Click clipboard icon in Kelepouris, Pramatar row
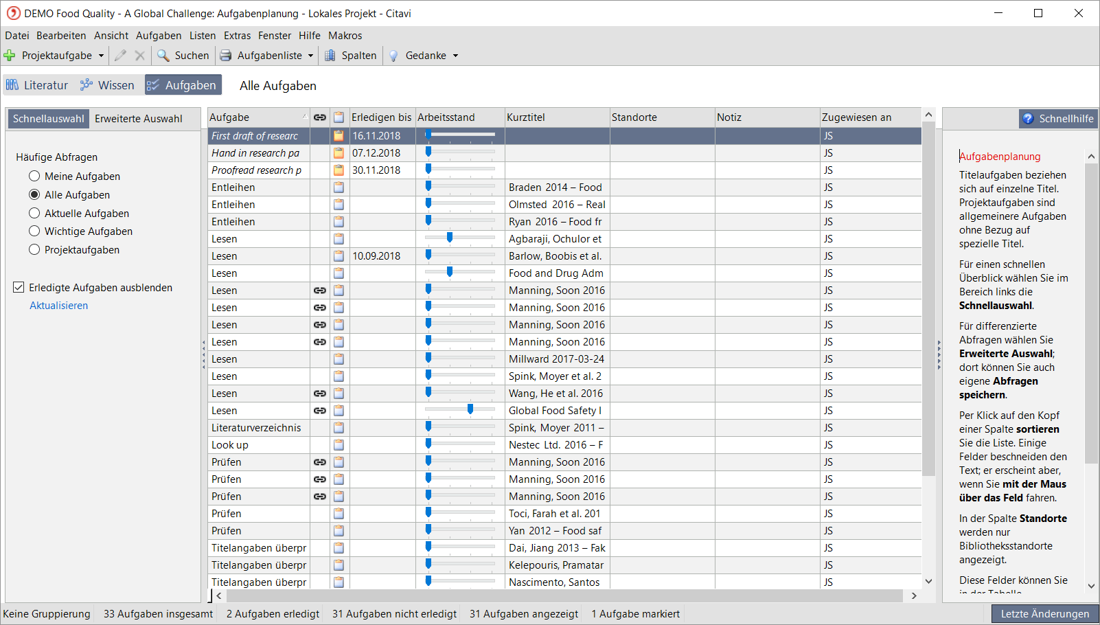The width and height of the screenshot is (1100, 625). click(339, 565)
